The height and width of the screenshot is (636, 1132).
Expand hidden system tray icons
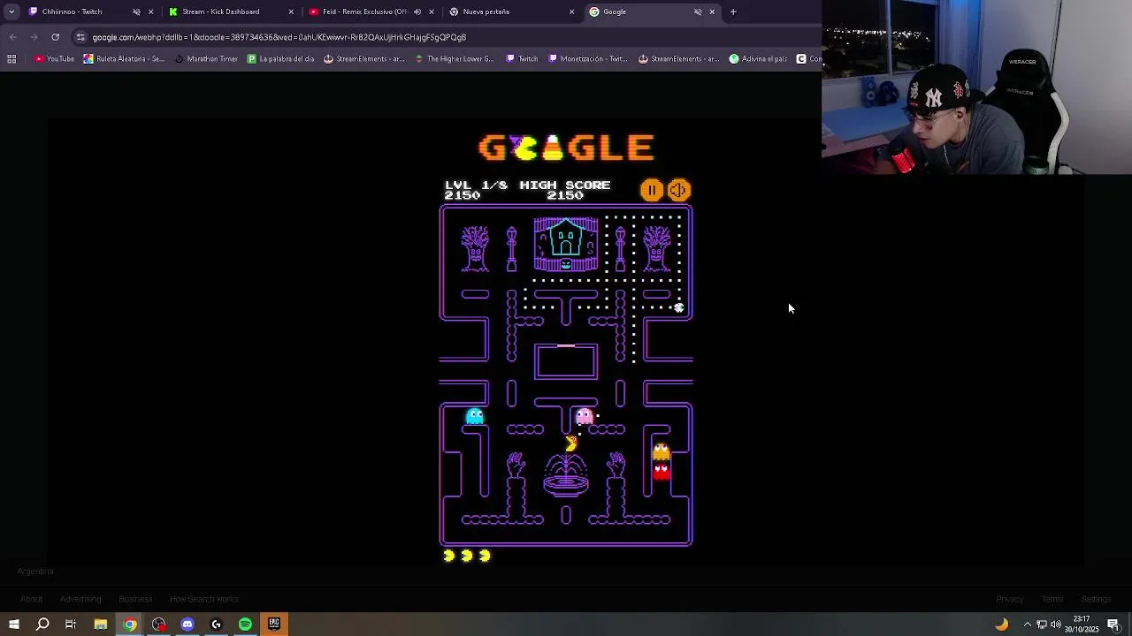(x=1027, y=625)
